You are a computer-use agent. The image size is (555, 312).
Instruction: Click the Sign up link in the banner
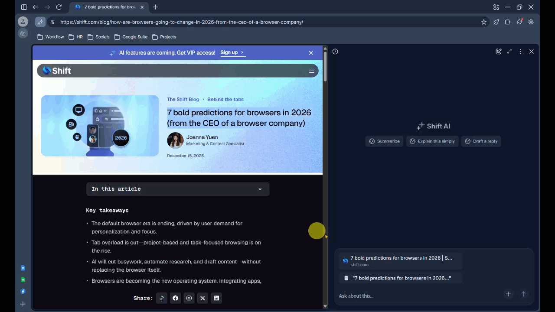[x=232, y=52]
